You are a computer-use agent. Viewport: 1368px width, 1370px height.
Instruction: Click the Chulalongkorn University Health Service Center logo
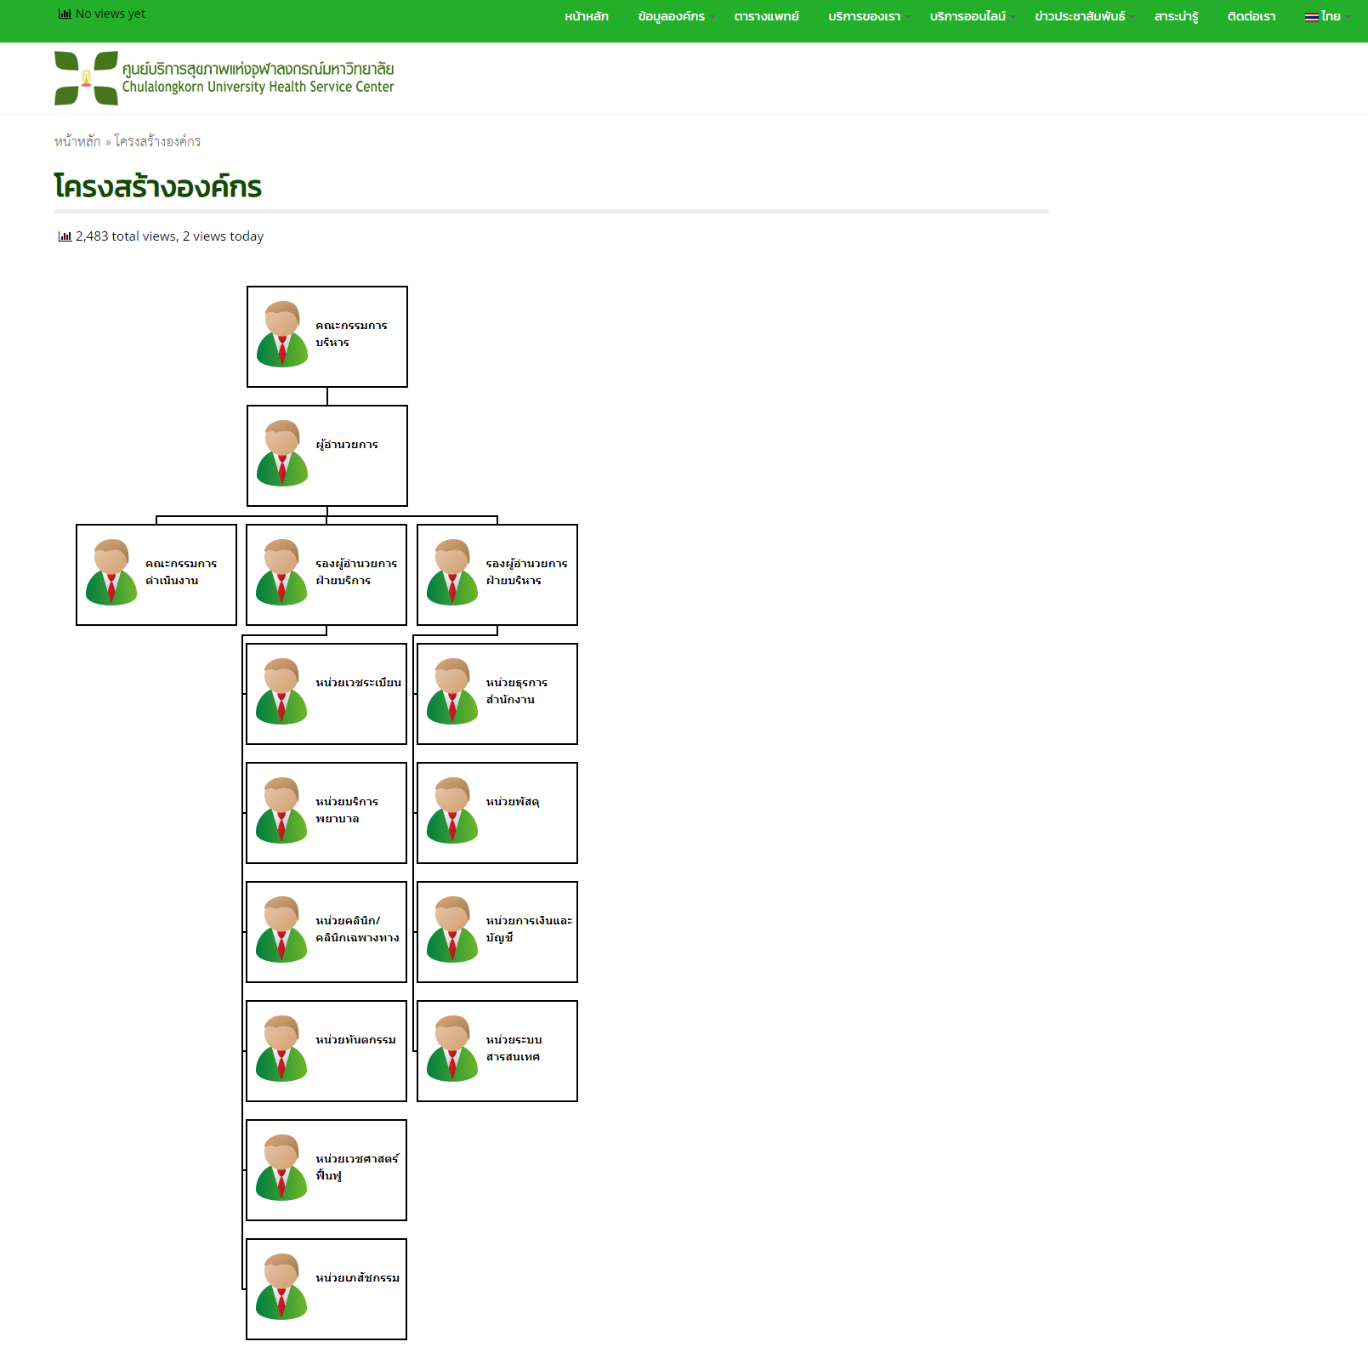pos(224,78)
